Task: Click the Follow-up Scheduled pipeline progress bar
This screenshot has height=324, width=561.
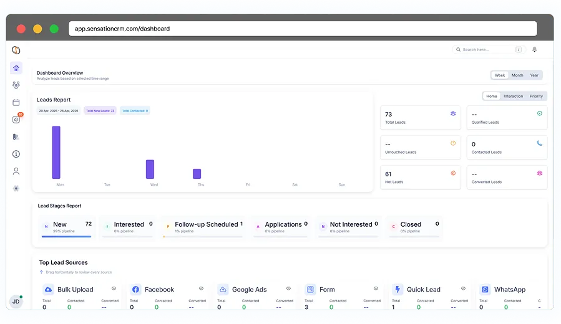Action: [203, 237]
